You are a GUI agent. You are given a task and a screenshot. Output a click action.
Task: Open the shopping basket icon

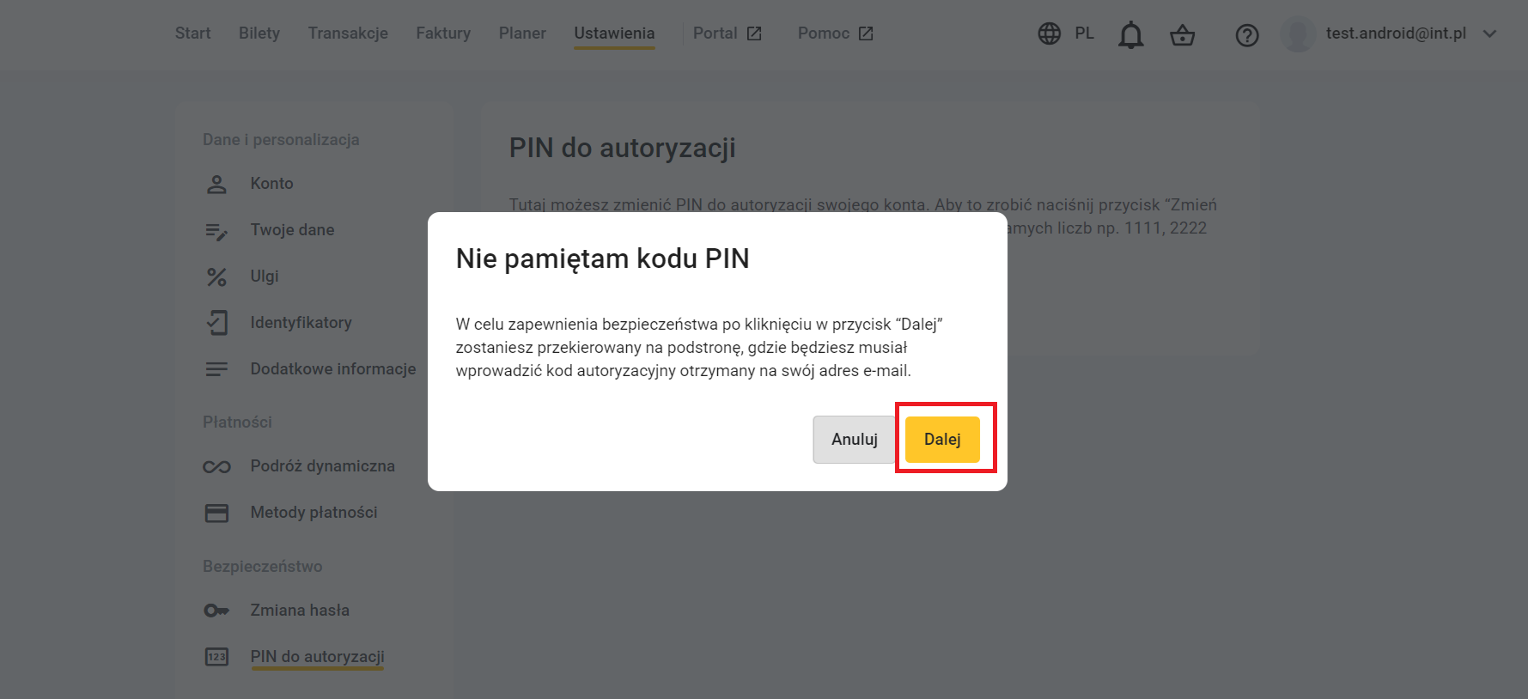(1183, 34)
